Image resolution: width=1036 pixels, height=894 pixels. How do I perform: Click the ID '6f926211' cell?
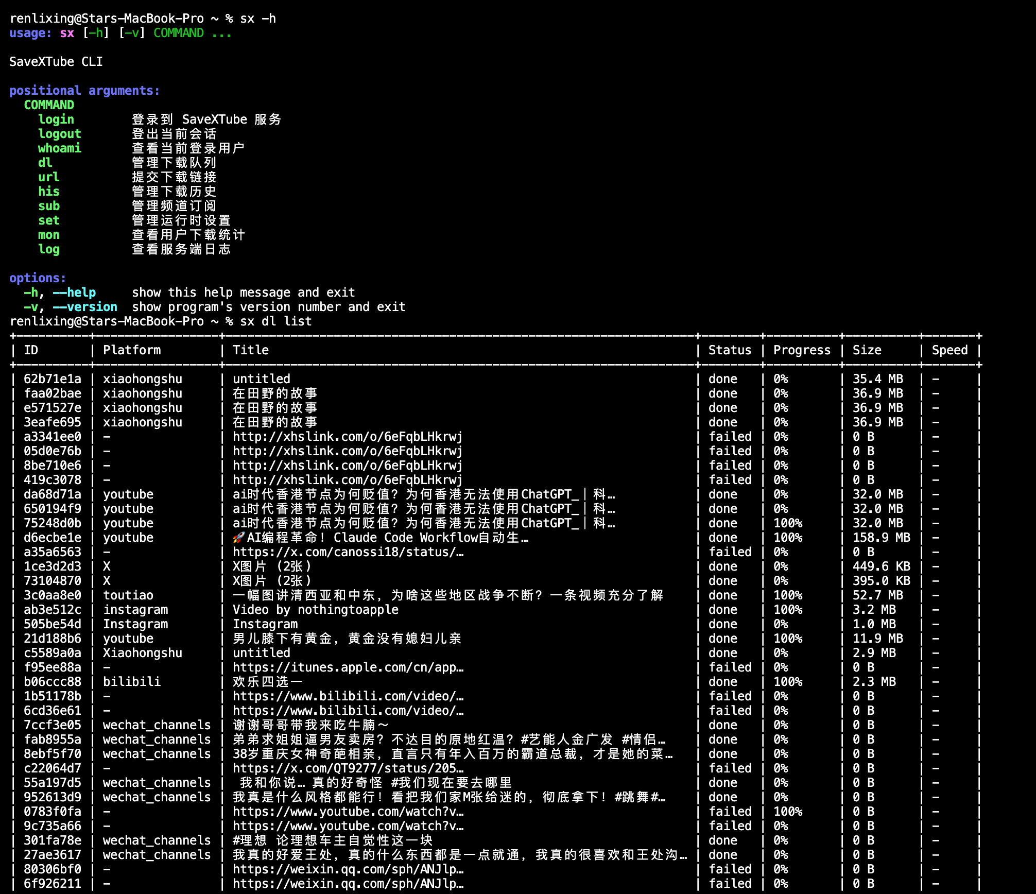click(x=53, y=884)
